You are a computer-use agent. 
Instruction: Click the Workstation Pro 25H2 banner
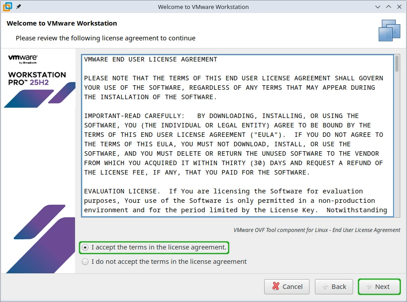pyautogui.click(x=37, y=78)
